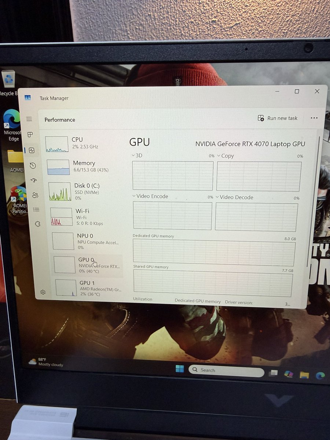Select the Disk 0 (C:) performance item
Screen dimensions: 330x440
84,191
